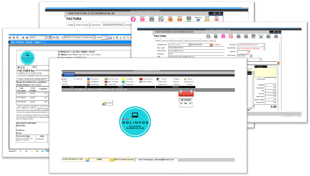The height and width of the screenshot is (176, 310).
Task: Switch to the Orden de Venta tab
Action: [x=82, y=25]
